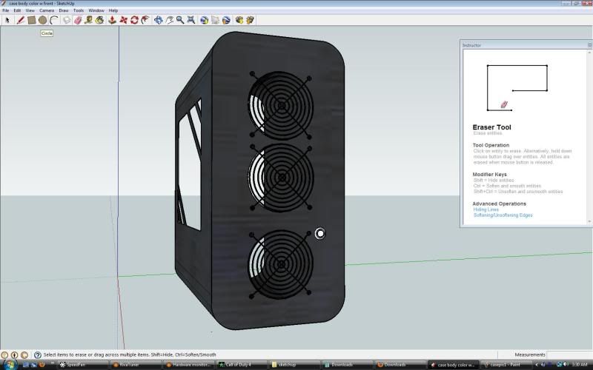Screen dimensions: 593x370
Task: Click the Eraser Tool heading in Instructor
Action: pyautogui.click(x=491, y=127)
